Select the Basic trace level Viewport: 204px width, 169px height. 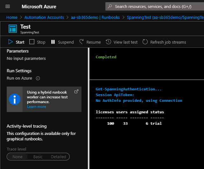[38, 157]
